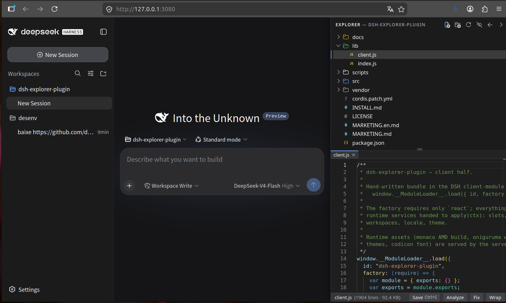
Task: Open the DeepSeek-V4-Flash model dropdown
Action: (267, 186)
